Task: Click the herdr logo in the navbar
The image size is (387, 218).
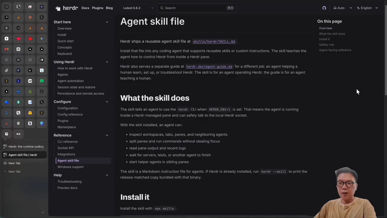Action: 67,8
